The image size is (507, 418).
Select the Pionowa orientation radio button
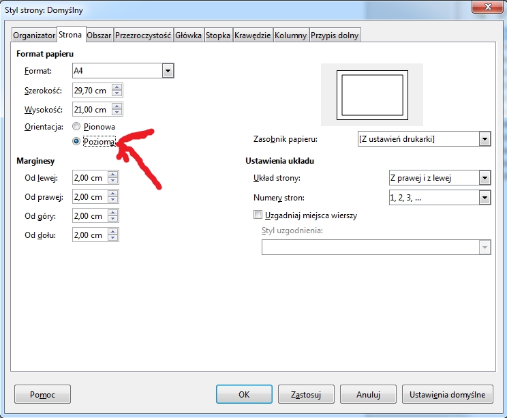point(76,127)
